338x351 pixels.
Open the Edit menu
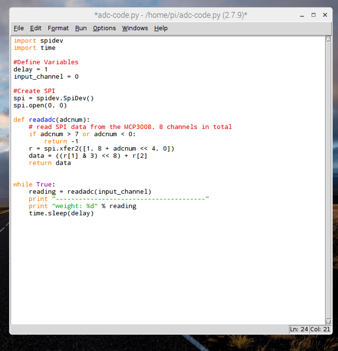(x=36, y=28)
